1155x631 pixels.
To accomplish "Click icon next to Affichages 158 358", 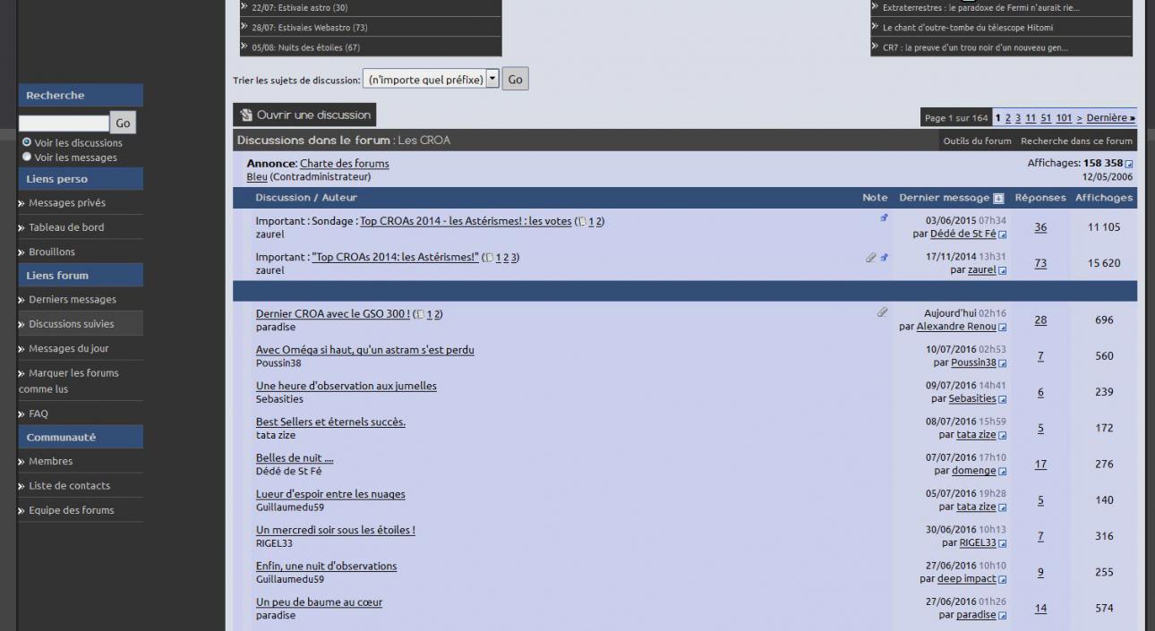I will pyautogui.click(x=1129, y=164).
